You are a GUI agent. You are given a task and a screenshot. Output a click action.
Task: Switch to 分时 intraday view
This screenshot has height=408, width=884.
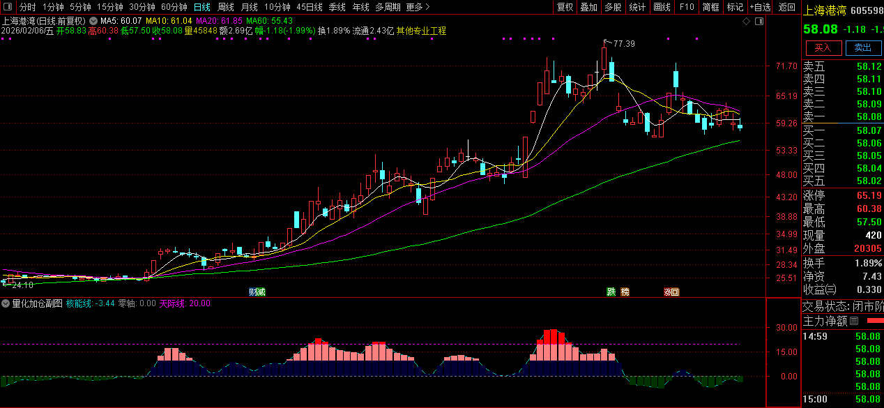(x=27, y=7)
